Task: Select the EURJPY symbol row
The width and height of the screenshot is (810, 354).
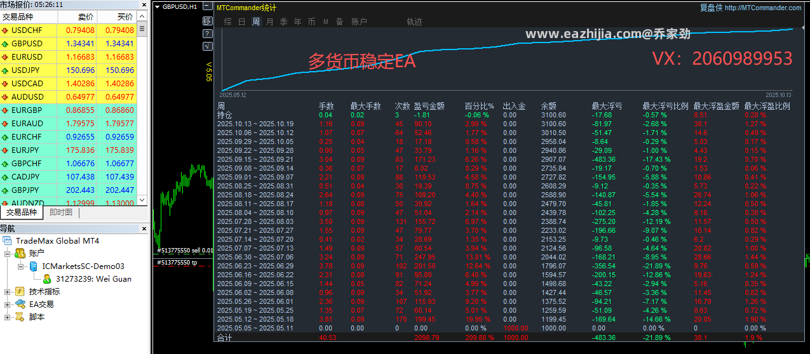Action: pos(69,150)
